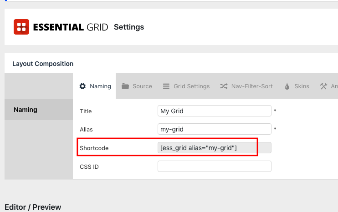
Task: Click the folder icon for Source
Action: point(125,86)
